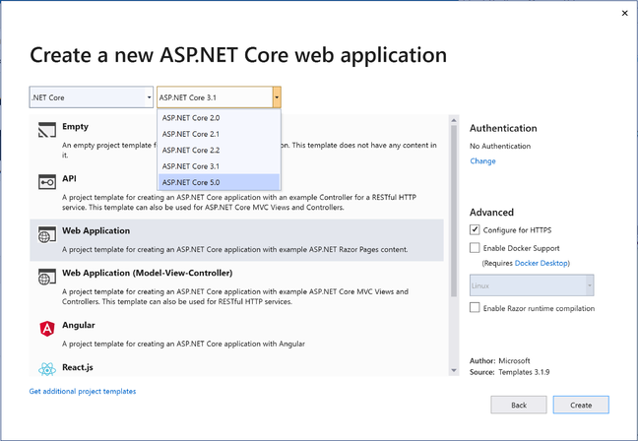The width and height of the screenshot is (638, 441).
Task: Click template list scrollbar down arrow
Action: click(454, 370)
